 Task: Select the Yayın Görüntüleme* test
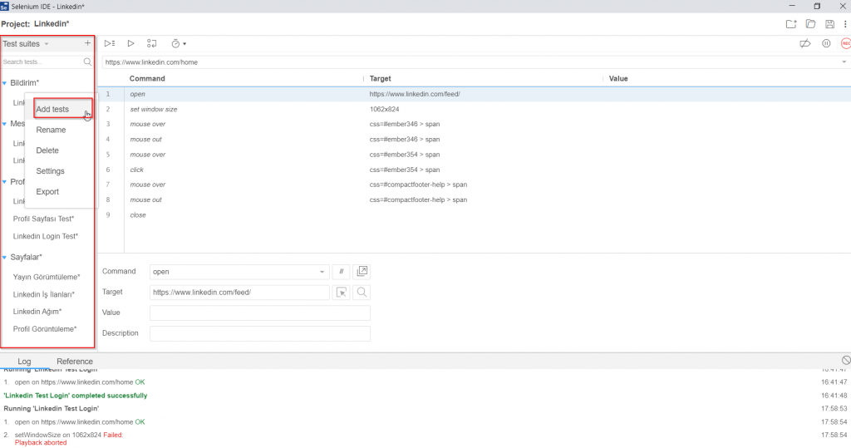[x=47, y=277]
